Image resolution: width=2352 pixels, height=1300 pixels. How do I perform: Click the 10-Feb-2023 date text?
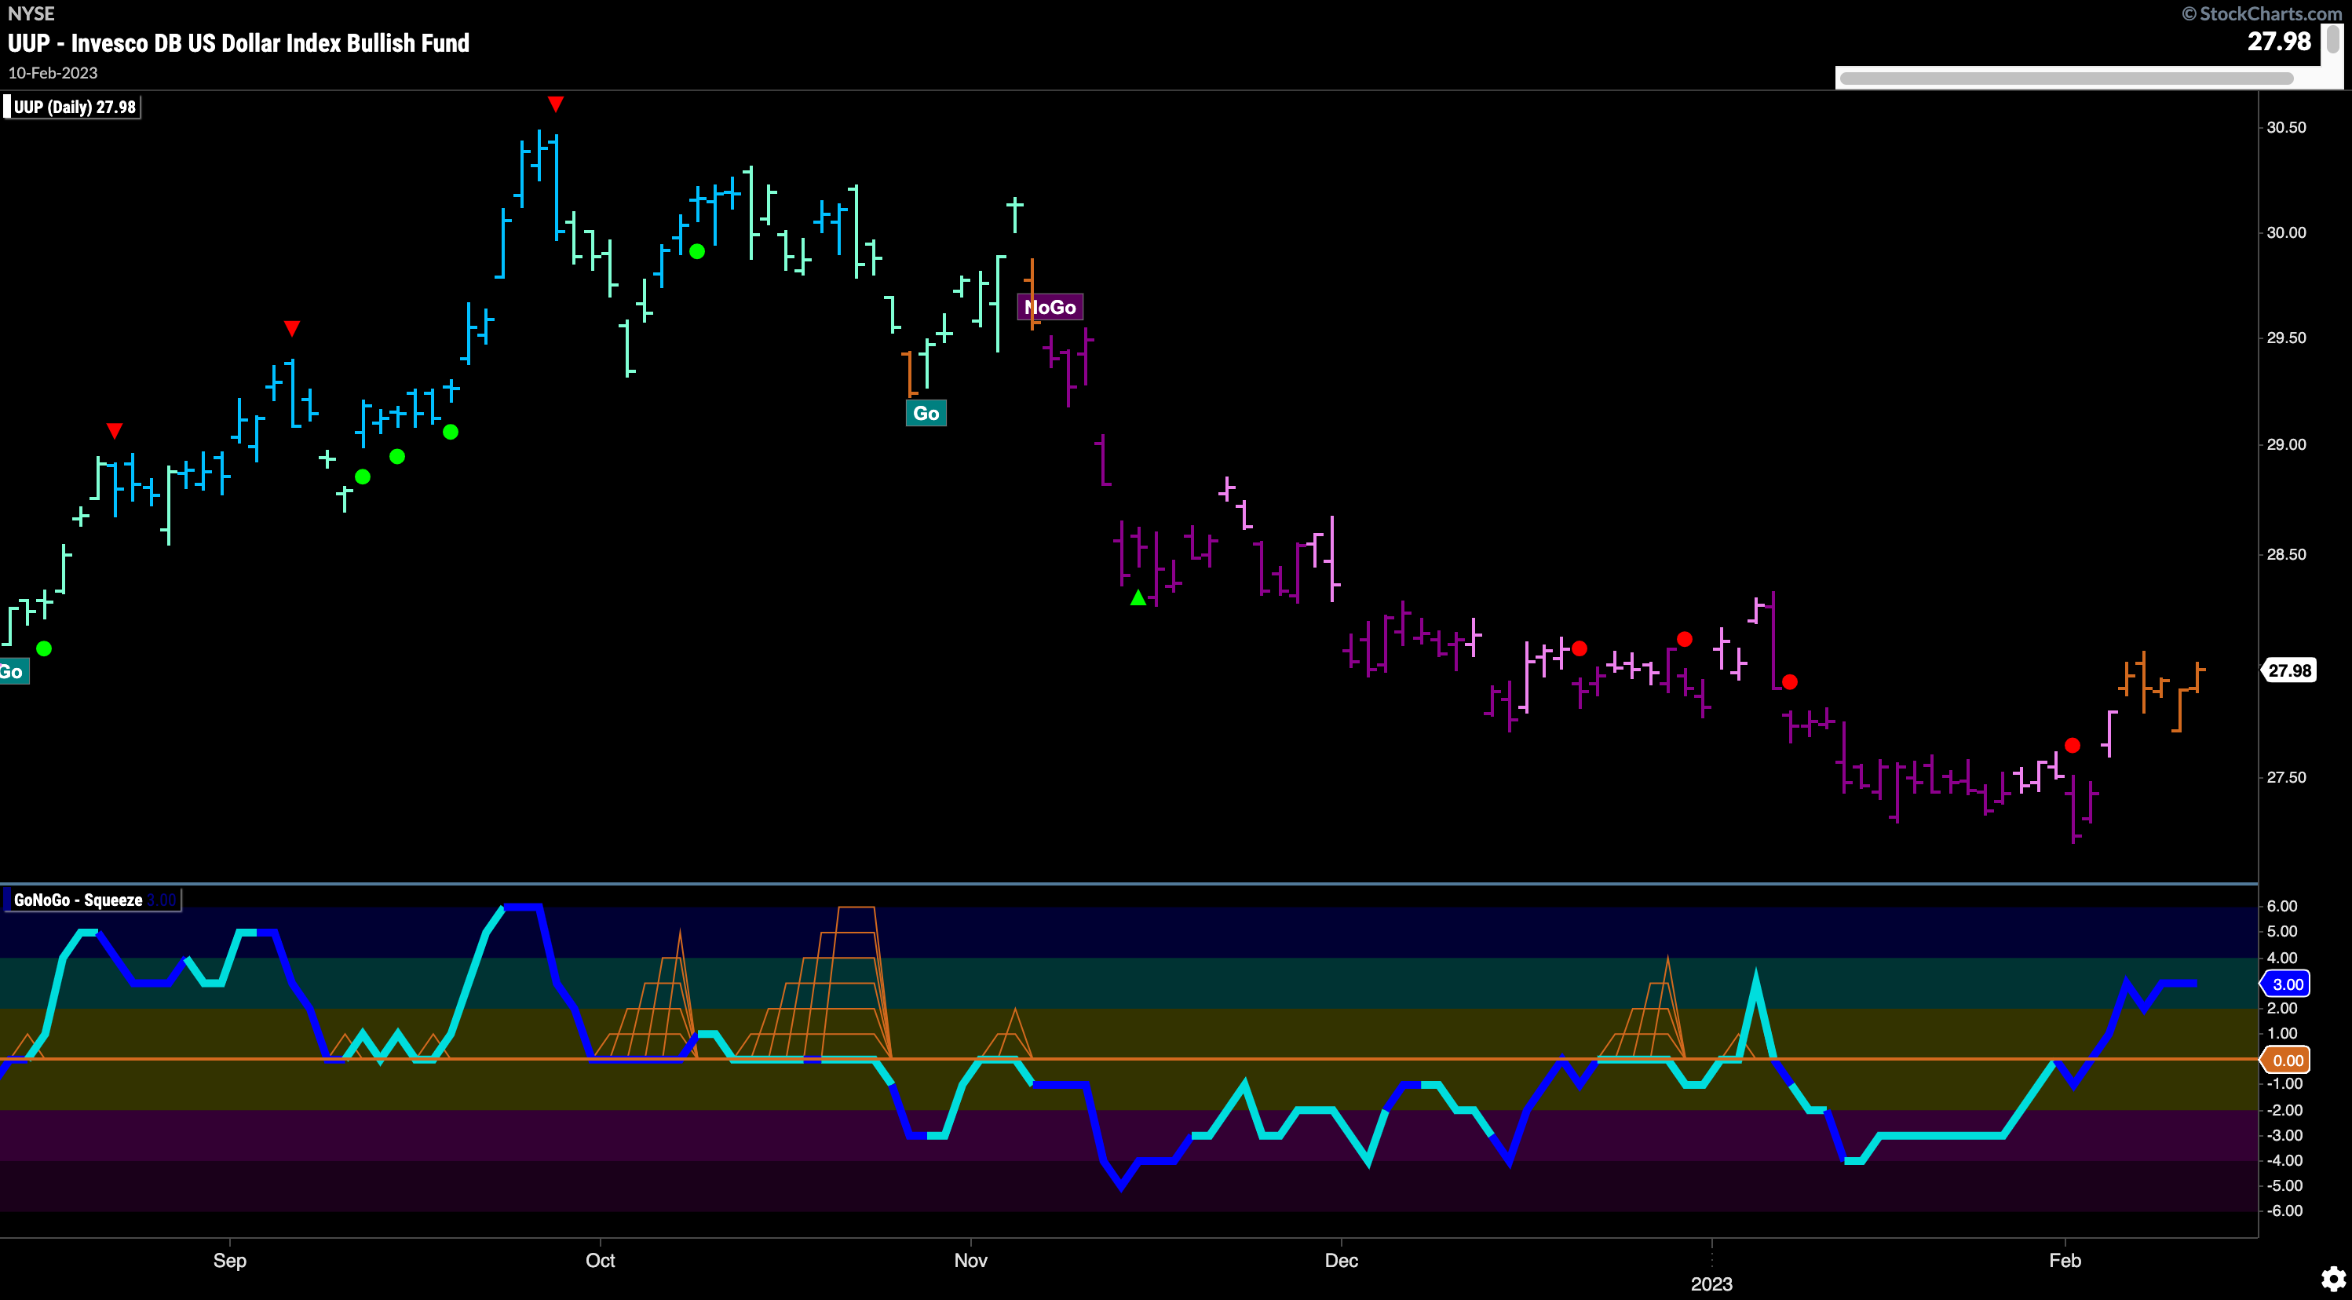53,73
